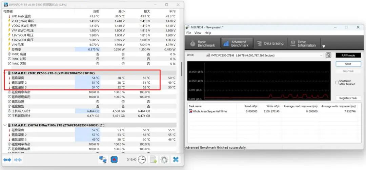Open the File menu in TxBENCH
Image resolution: width=366 pixels, height=170 pixels.
(189, 33)
